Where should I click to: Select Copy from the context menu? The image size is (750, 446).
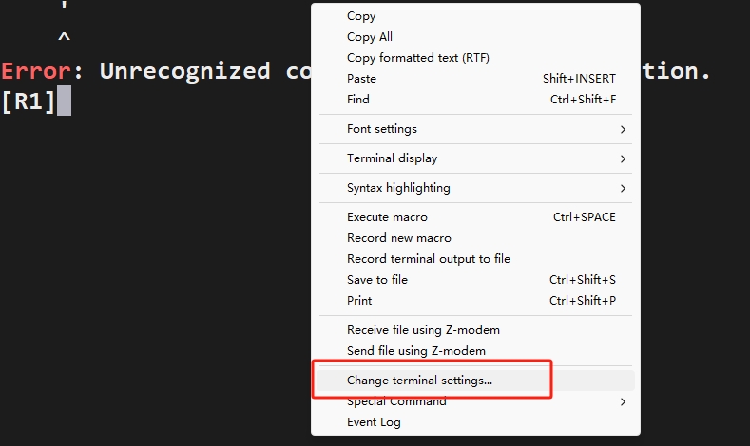(361, 16)
